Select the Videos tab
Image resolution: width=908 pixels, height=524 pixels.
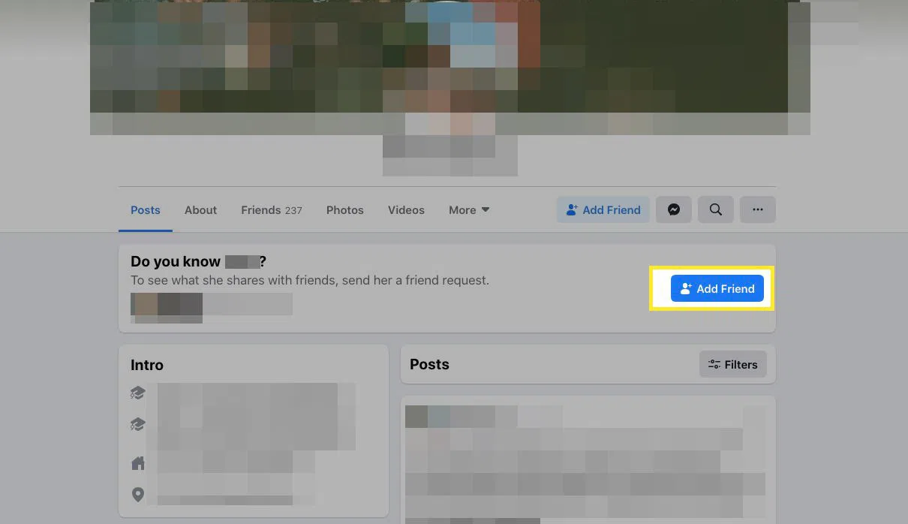click(x=406, y=210)
